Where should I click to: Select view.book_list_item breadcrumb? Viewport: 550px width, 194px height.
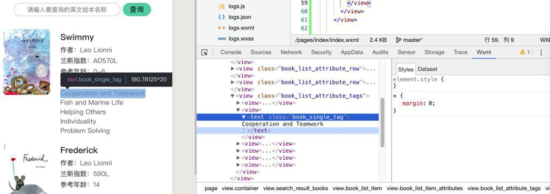point(357,189)
